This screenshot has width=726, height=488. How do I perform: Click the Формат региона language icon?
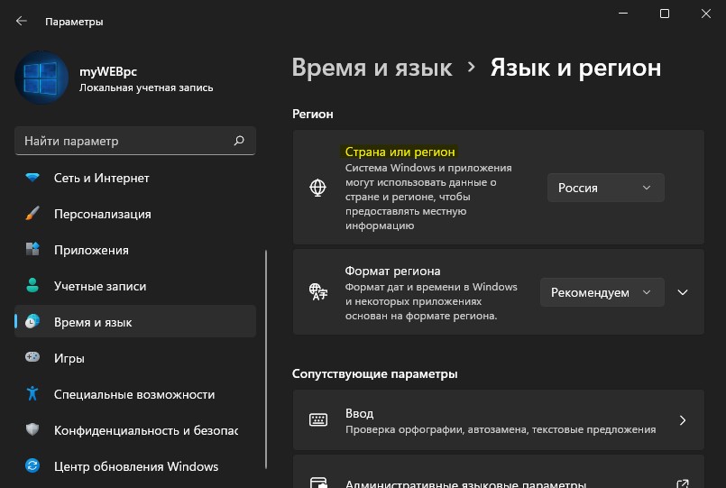[x=318, y=291]
